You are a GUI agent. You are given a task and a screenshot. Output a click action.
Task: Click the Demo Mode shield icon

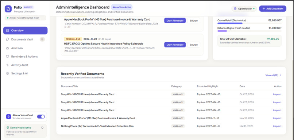pos(8,128)
